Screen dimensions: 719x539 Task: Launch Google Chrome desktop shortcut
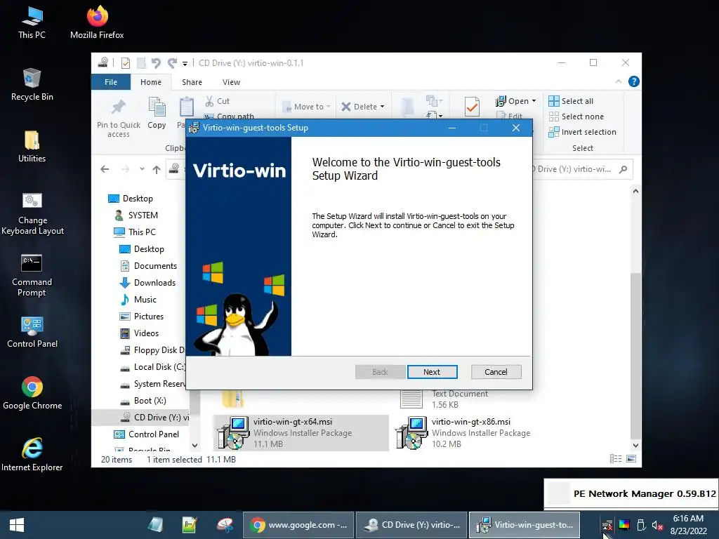(32, 393)
